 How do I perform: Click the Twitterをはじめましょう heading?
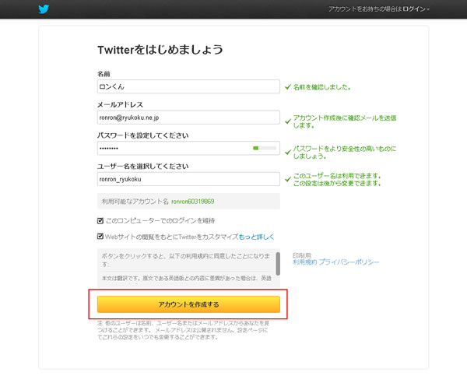pos(160,50)
